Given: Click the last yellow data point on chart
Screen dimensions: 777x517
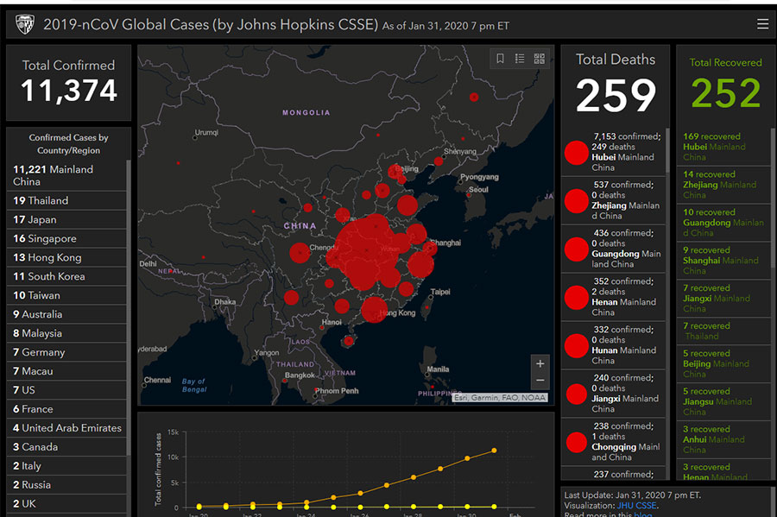Looking at the screenshot, I should coord(494,507).
